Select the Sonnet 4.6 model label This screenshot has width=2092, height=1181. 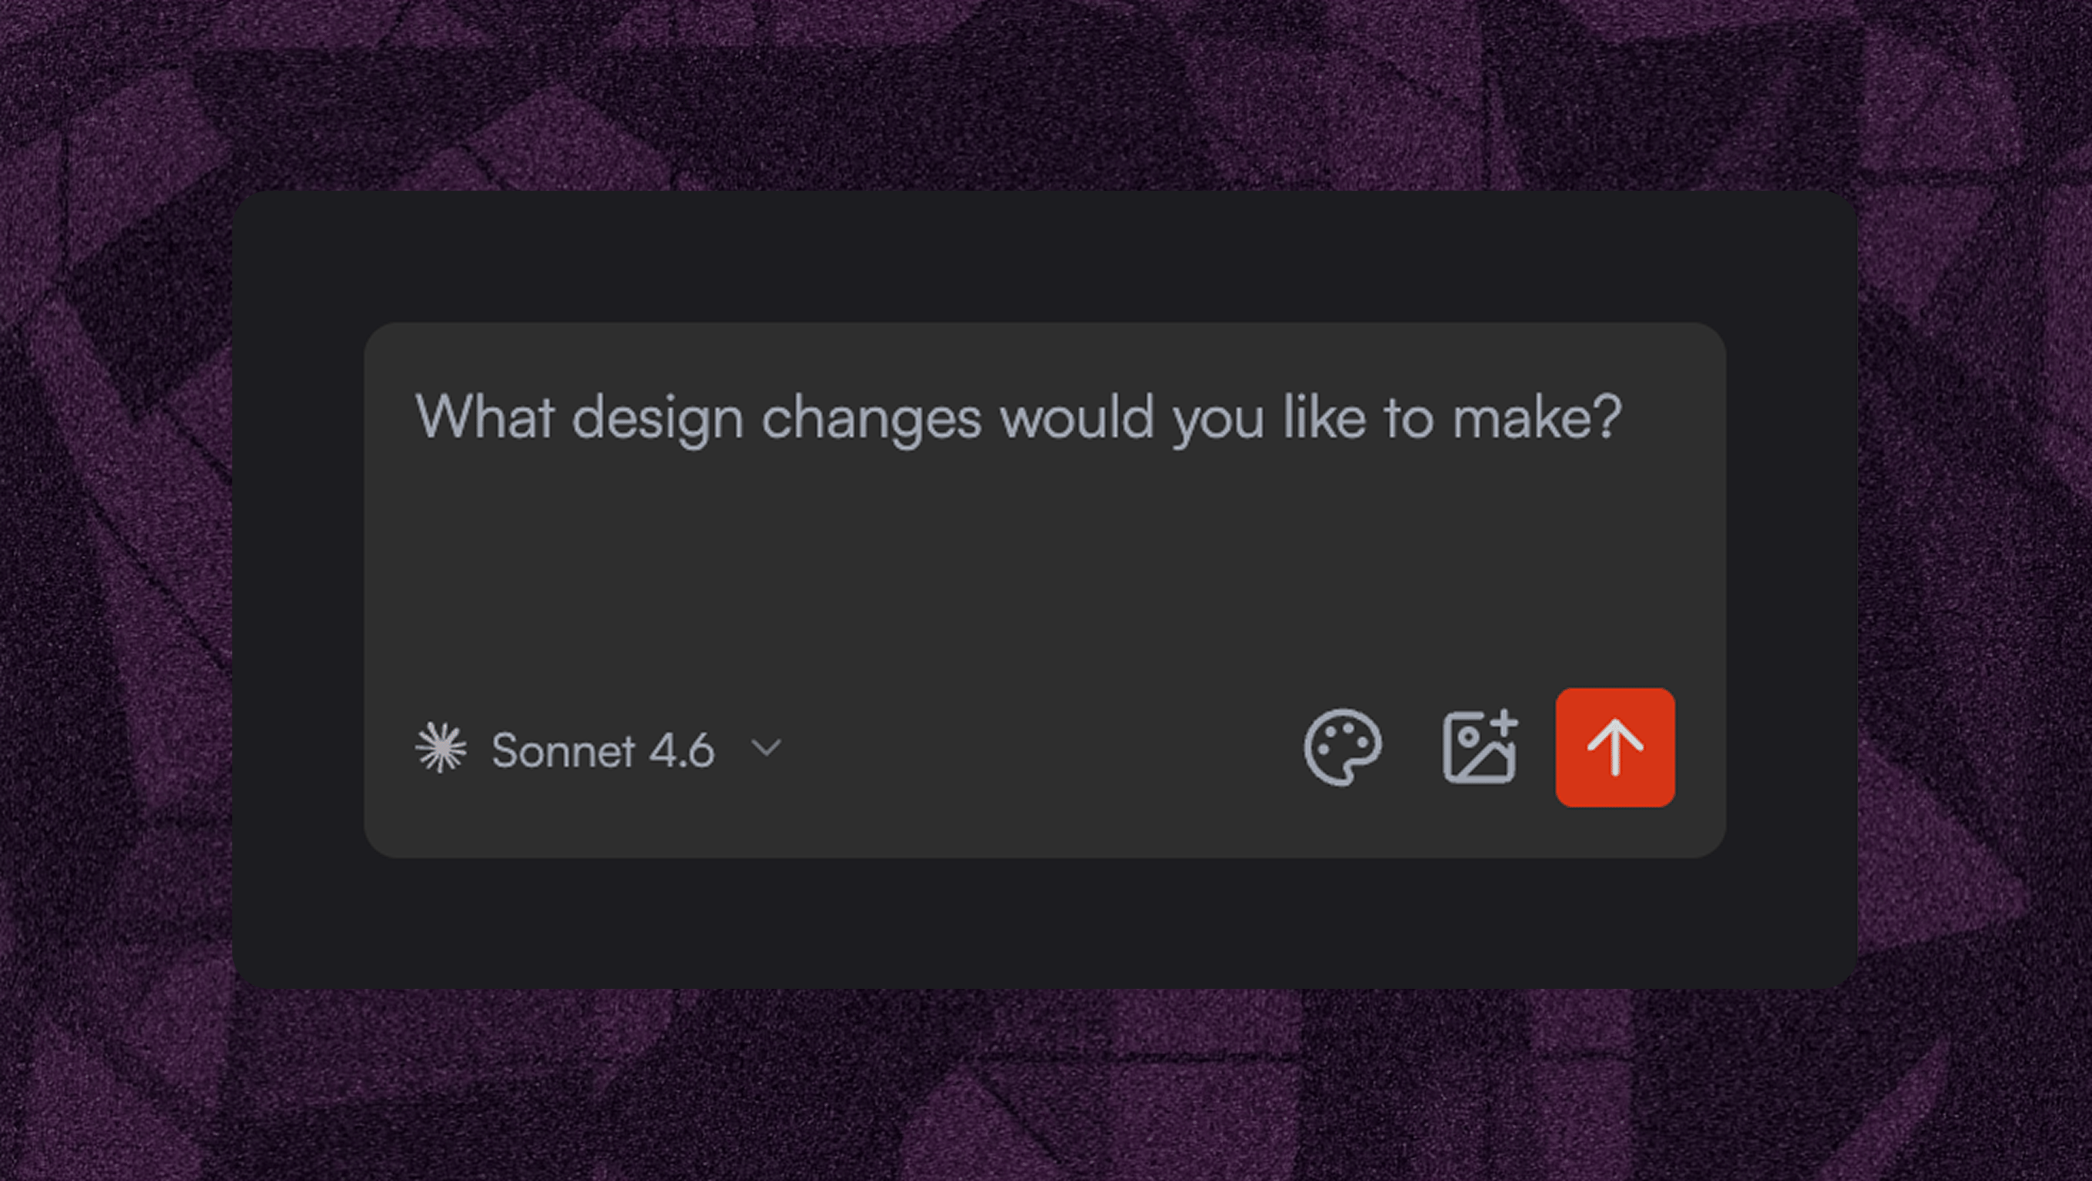tap(602, 750)
